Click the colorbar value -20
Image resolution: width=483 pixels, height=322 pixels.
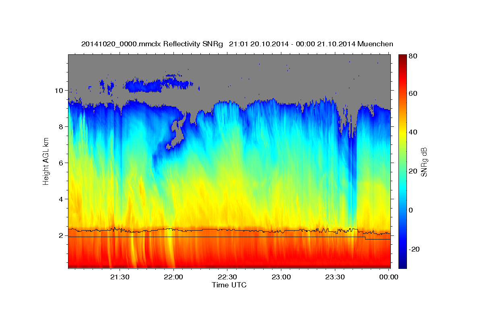(414, 249)
